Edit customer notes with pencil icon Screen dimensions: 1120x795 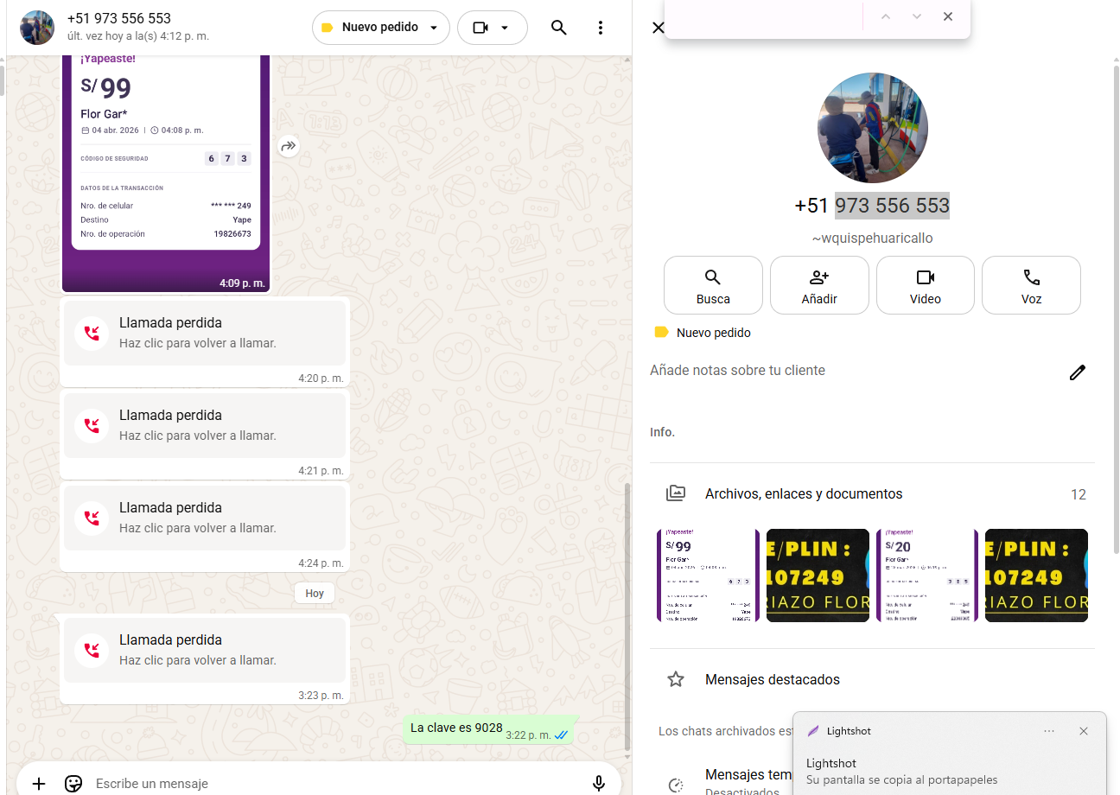pos(1077,372)
